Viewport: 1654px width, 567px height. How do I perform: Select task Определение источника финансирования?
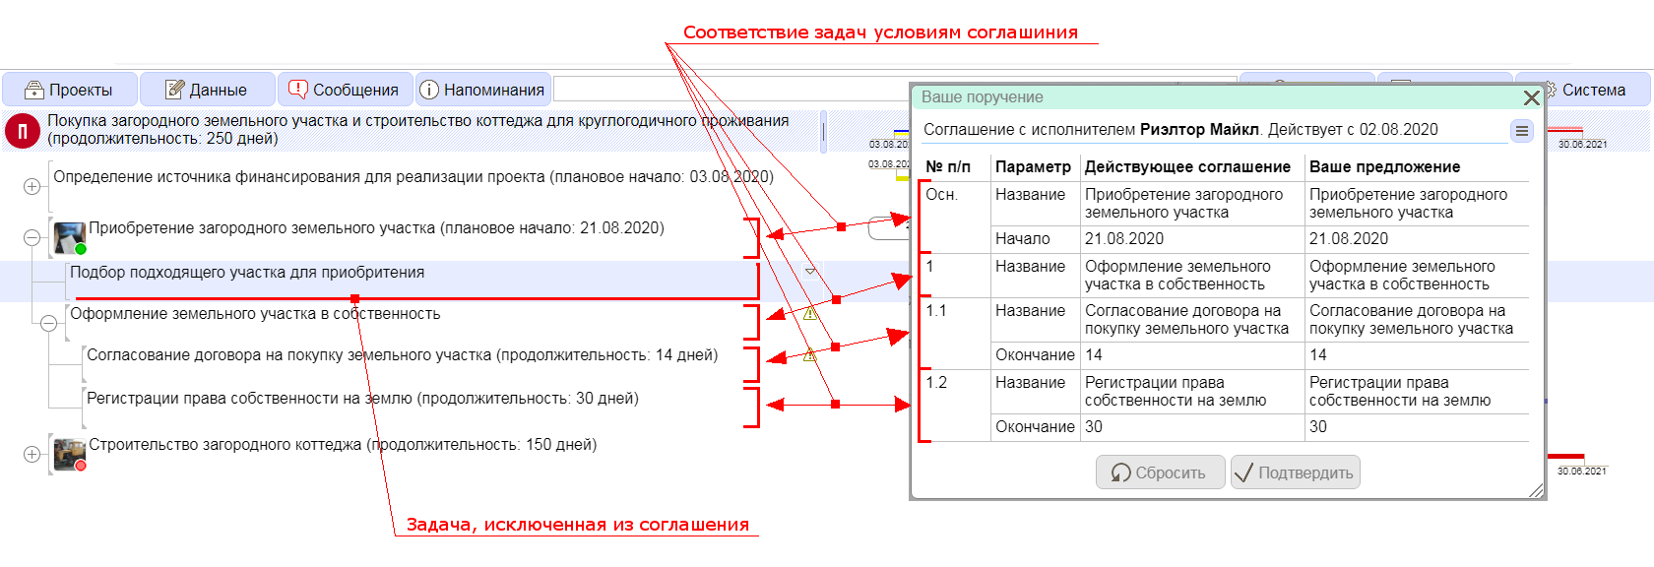(413, 177)
